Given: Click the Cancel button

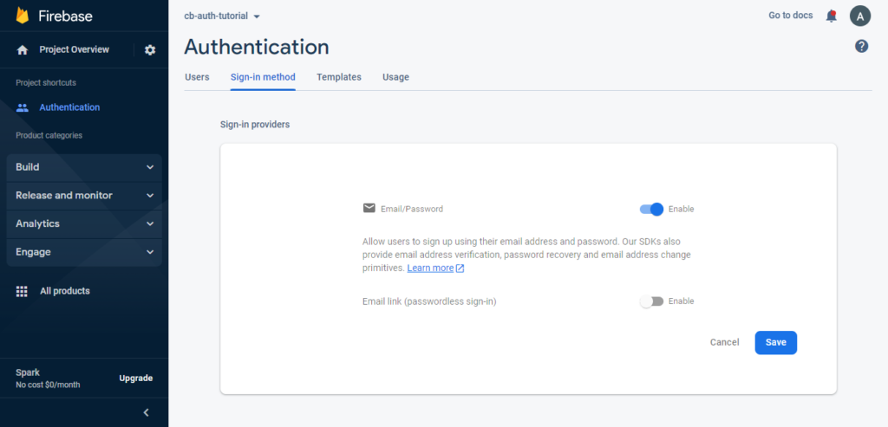Looking at the screenshot, I should coord(724,343).
